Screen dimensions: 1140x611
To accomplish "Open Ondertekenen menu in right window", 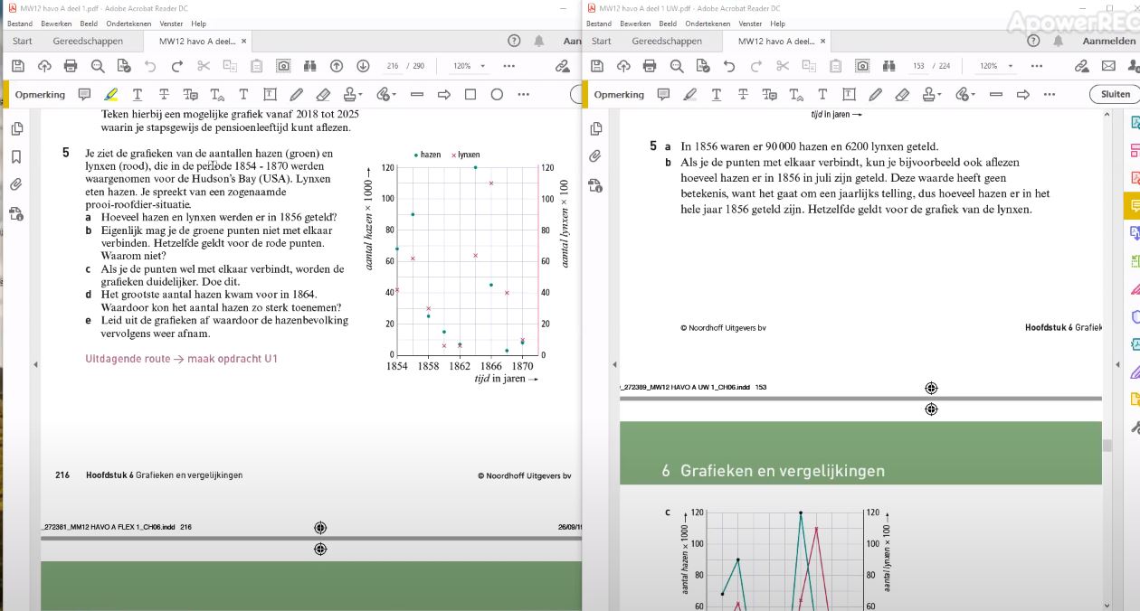I will pyautogui.click(x=707, y=23).
